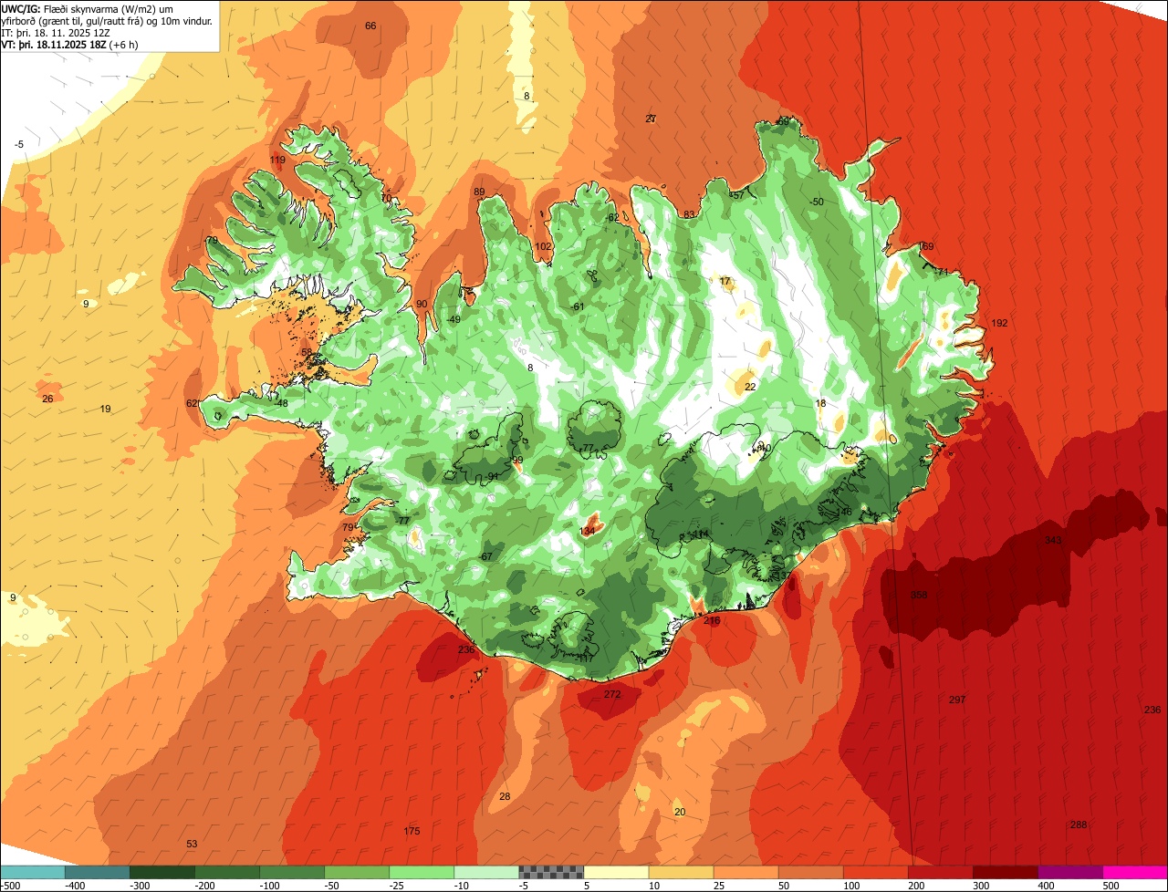Click the map value '48'

(282, 404)
